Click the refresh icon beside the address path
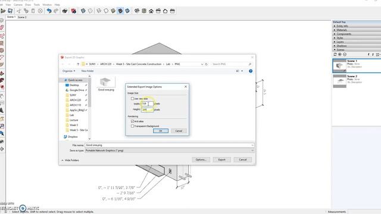The width and height of the screenshot is (381, 214). 207,64
